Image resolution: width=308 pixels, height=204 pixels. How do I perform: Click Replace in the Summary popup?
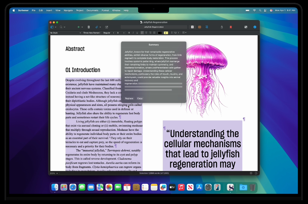click(129, 99)
